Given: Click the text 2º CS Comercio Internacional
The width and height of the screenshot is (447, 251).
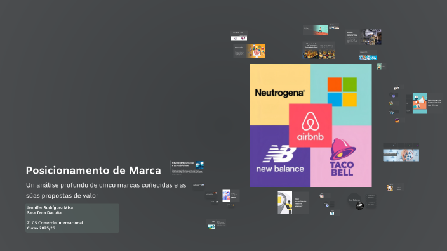Looking at the screenshot, I should pos(55,223).
